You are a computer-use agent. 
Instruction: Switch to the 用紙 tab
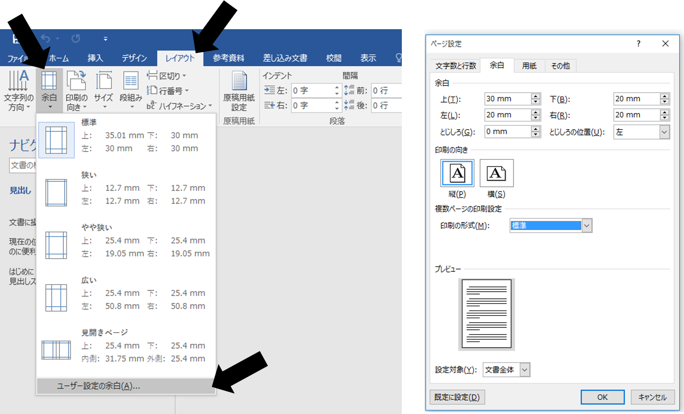(529, 66)
